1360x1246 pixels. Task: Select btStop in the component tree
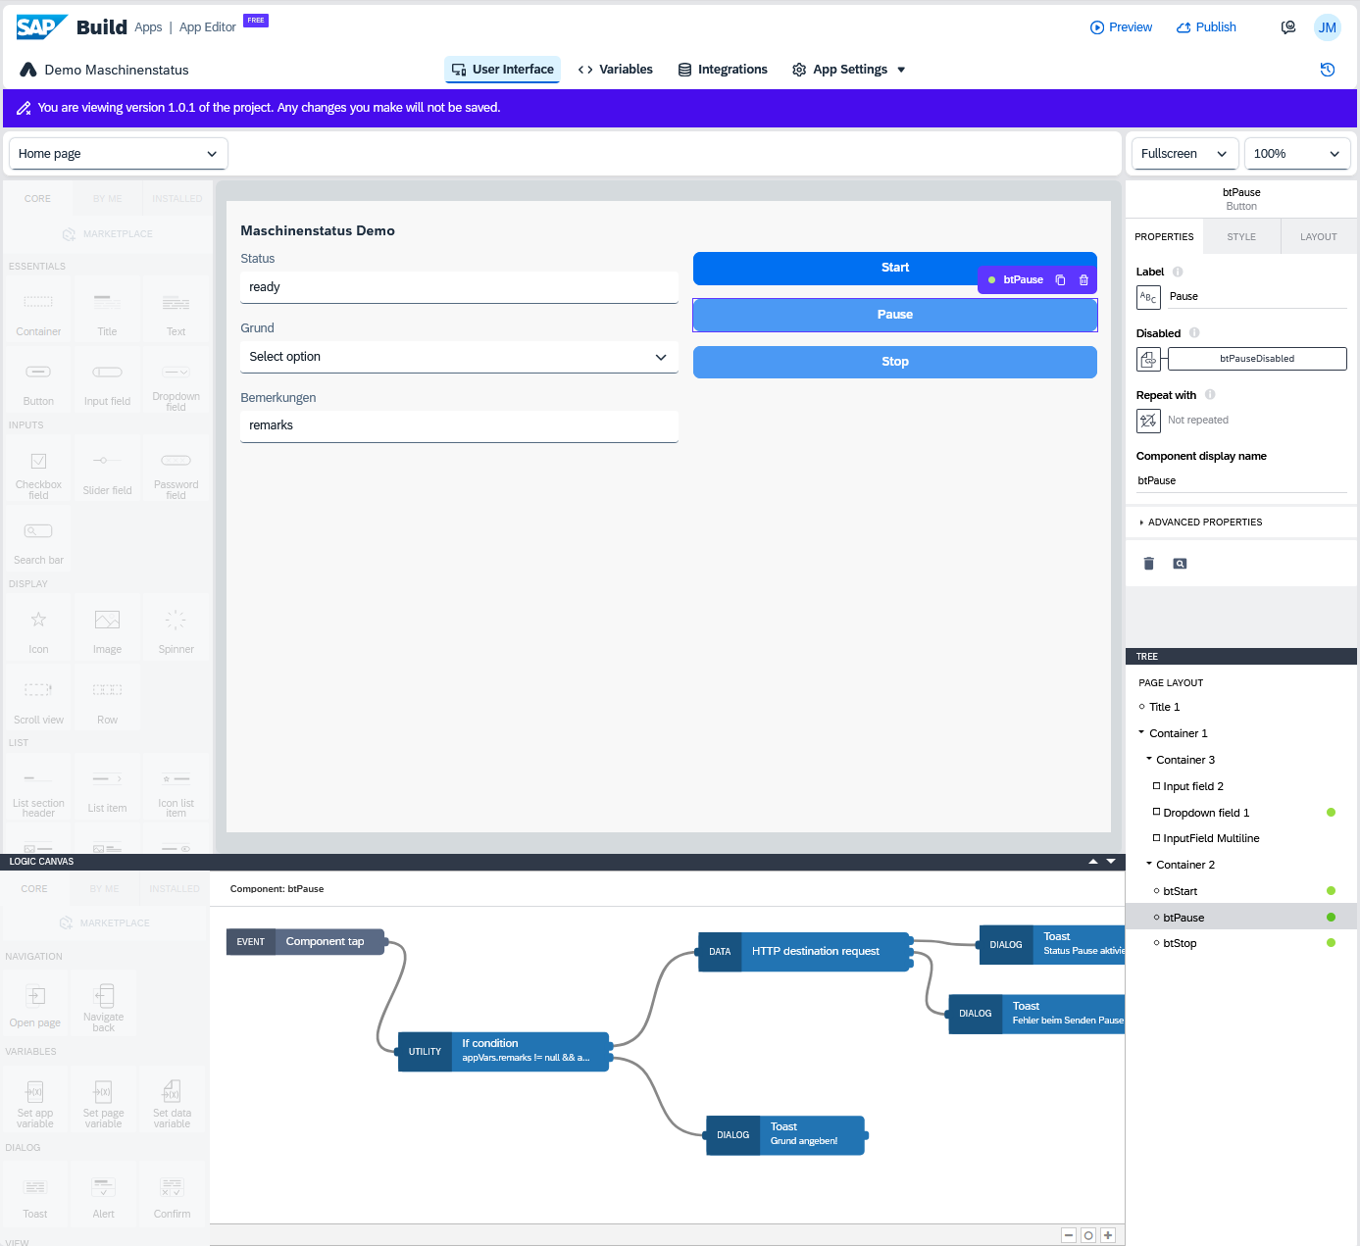[x=1179, y=943]
